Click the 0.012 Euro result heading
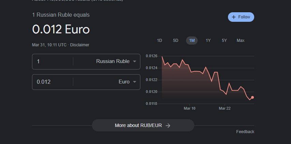Image resolution: width=291 pixels, height=144 pixels. (x=61, y=29)
